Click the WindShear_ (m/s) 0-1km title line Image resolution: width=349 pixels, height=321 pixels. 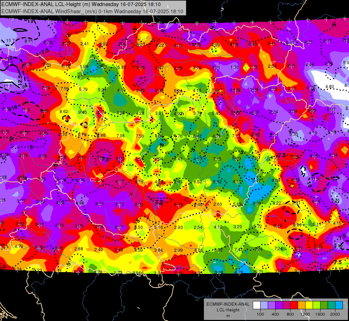[x=92, y=11]
